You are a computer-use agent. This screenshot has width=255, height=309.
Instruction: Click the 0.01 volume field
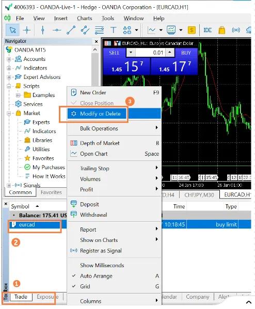(150, 53)
